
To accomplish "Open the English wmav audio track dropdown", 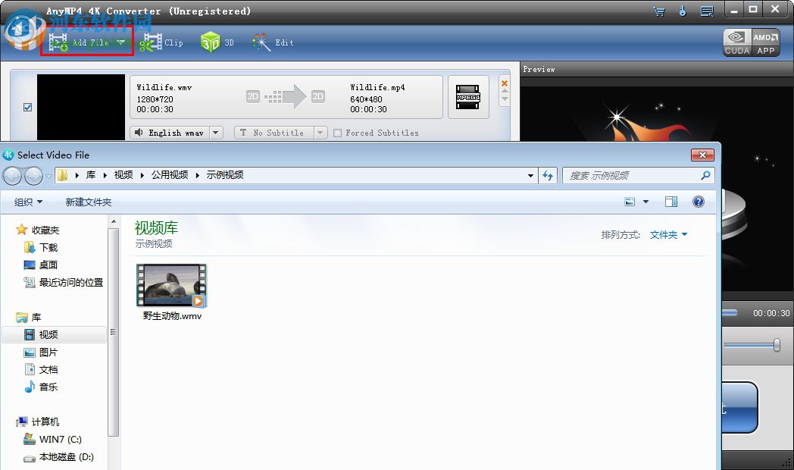I will (216, 133).
